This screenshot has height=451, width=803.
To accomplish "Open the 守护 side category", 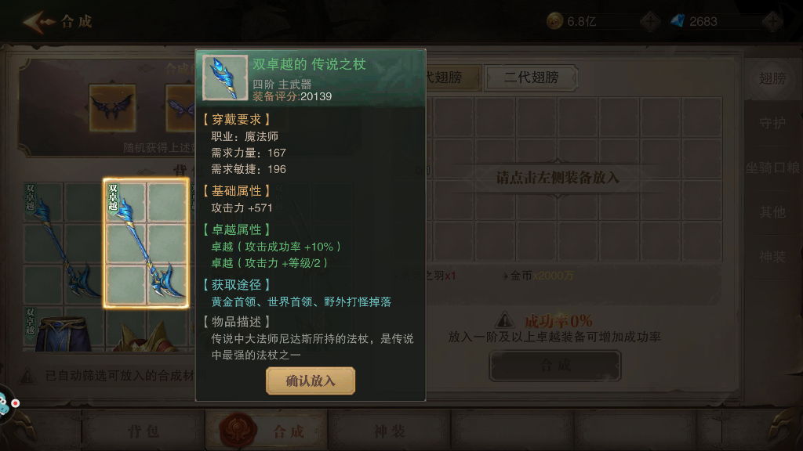I will click(772, 123).
